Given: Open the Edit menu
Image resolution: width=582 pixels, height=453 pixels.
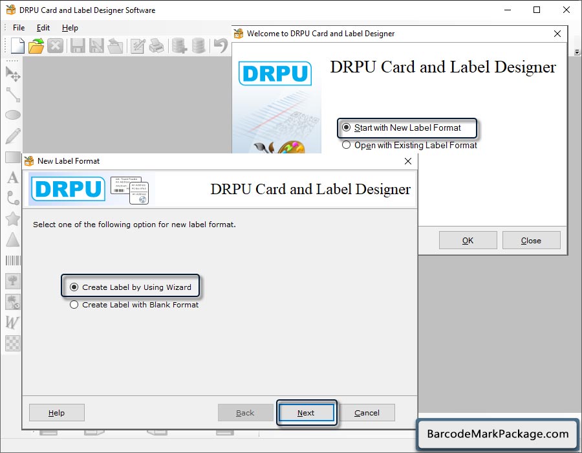Looking at the screenshot, I should 43,28.
